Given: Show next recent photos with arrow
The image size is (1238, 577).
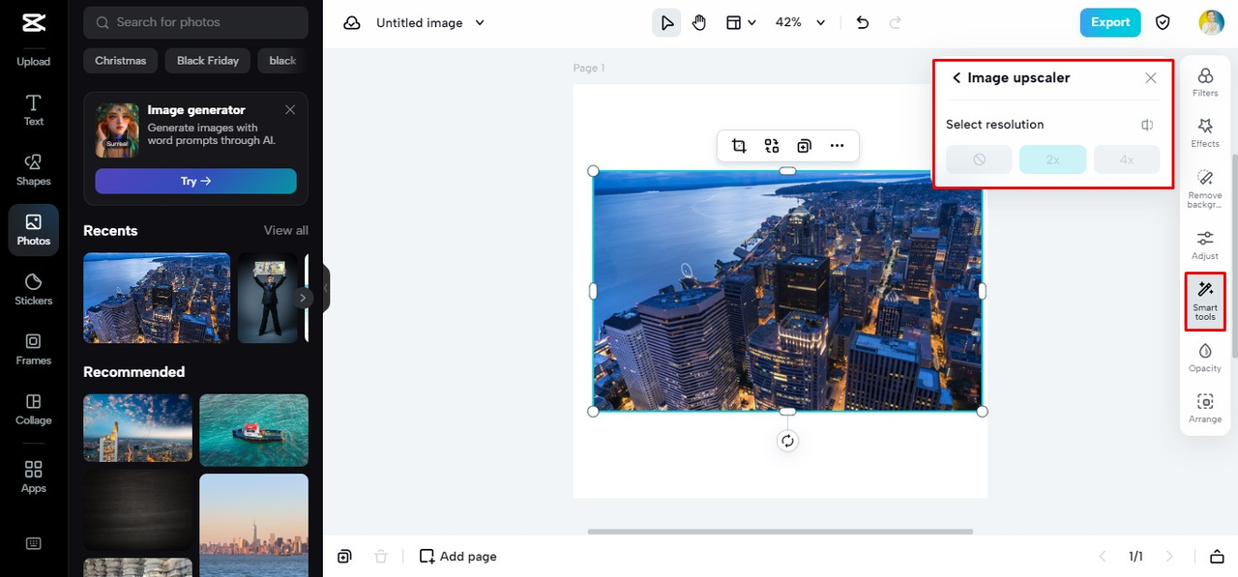Looking at the screenshot, I should pos(304,298).
